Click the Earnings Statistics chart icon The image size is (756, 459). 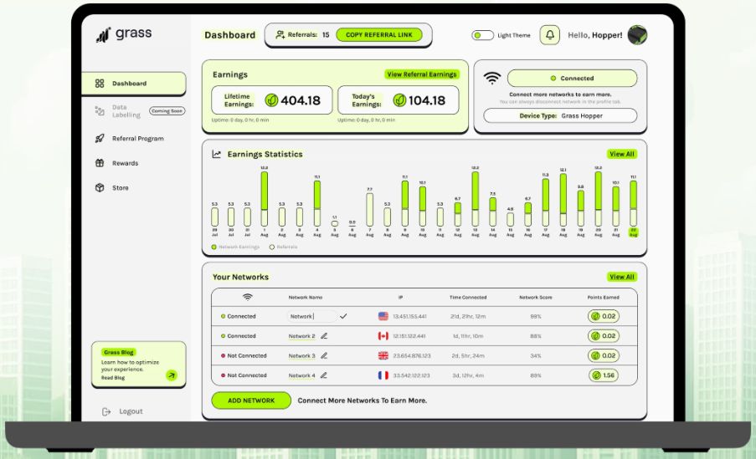click(x=217, y=154)
